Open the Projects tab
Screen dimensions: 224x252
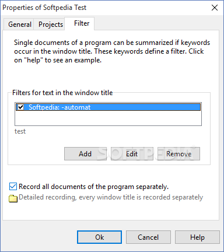point(51,24)
